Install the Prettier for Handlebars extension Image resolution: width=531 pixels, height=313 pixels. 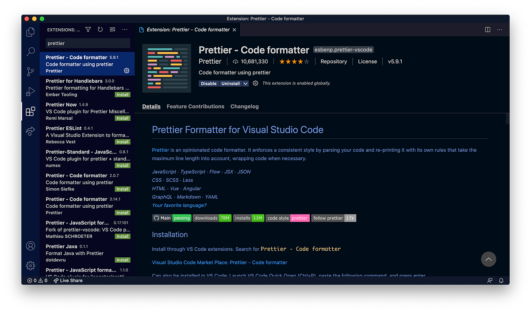click(123, 94)
